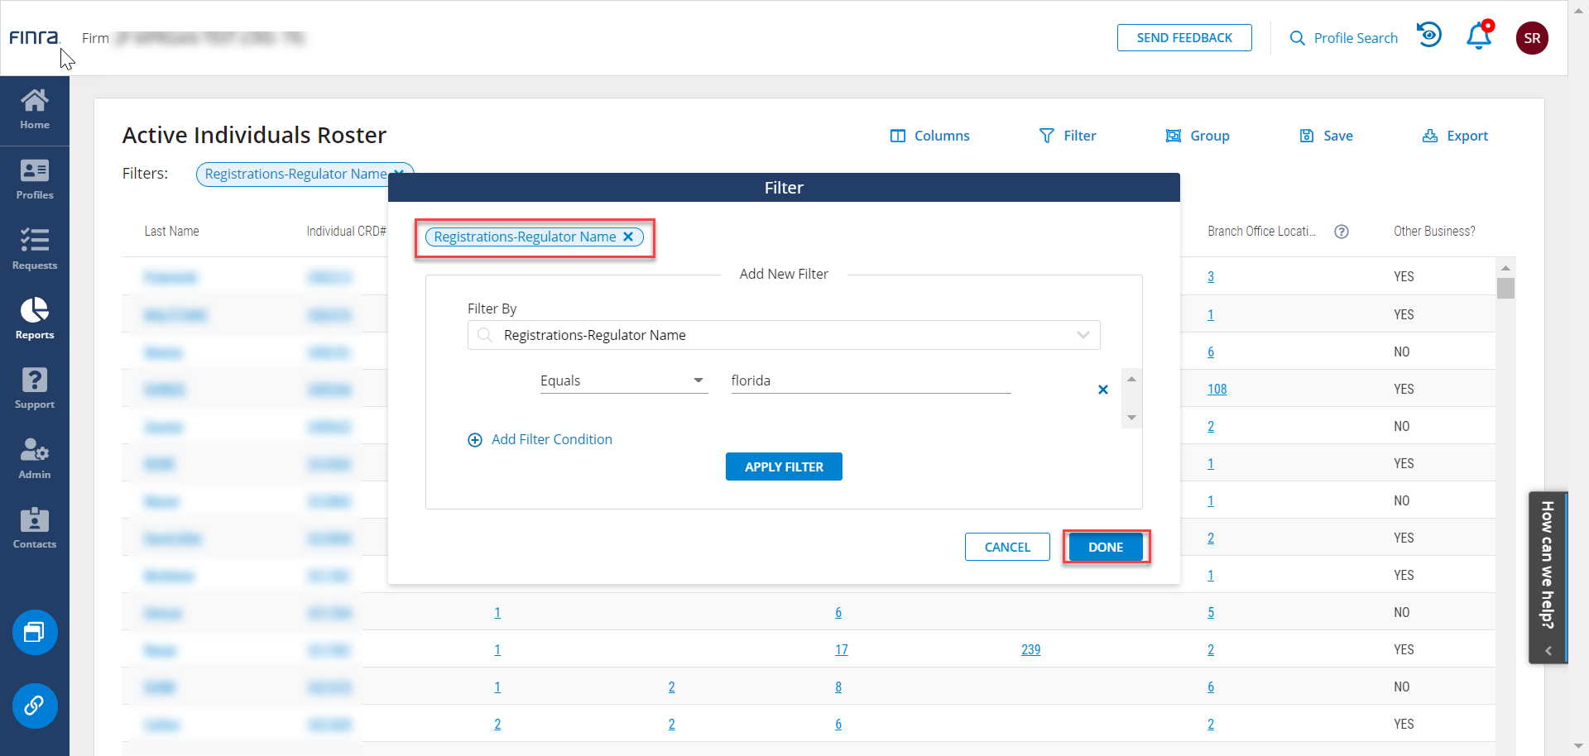Collapse the How can we help panel

[x=1548, y=651]
